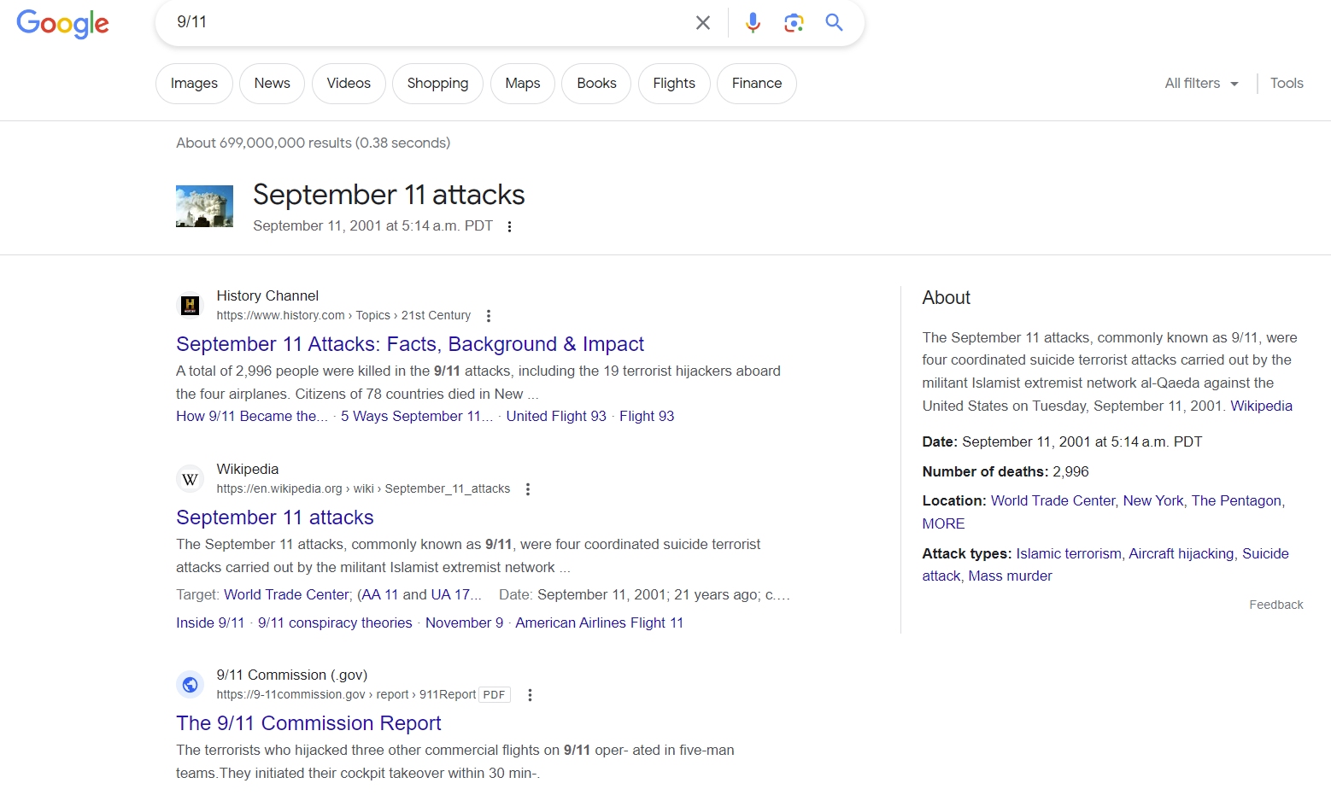Click the History Channel favicon
The width and height of the screenshot is (1331, 795).
(x=191, y=305)
